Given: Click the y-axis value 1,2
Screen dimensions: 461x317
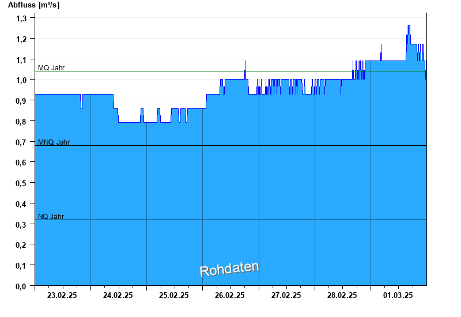Looking at the screenshot, I should [x=21, y=39].
